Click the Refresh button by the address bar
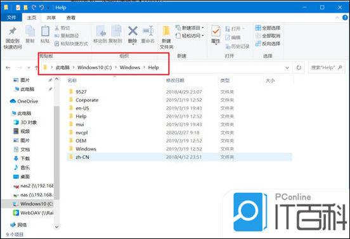 click(x=299, y=67)
